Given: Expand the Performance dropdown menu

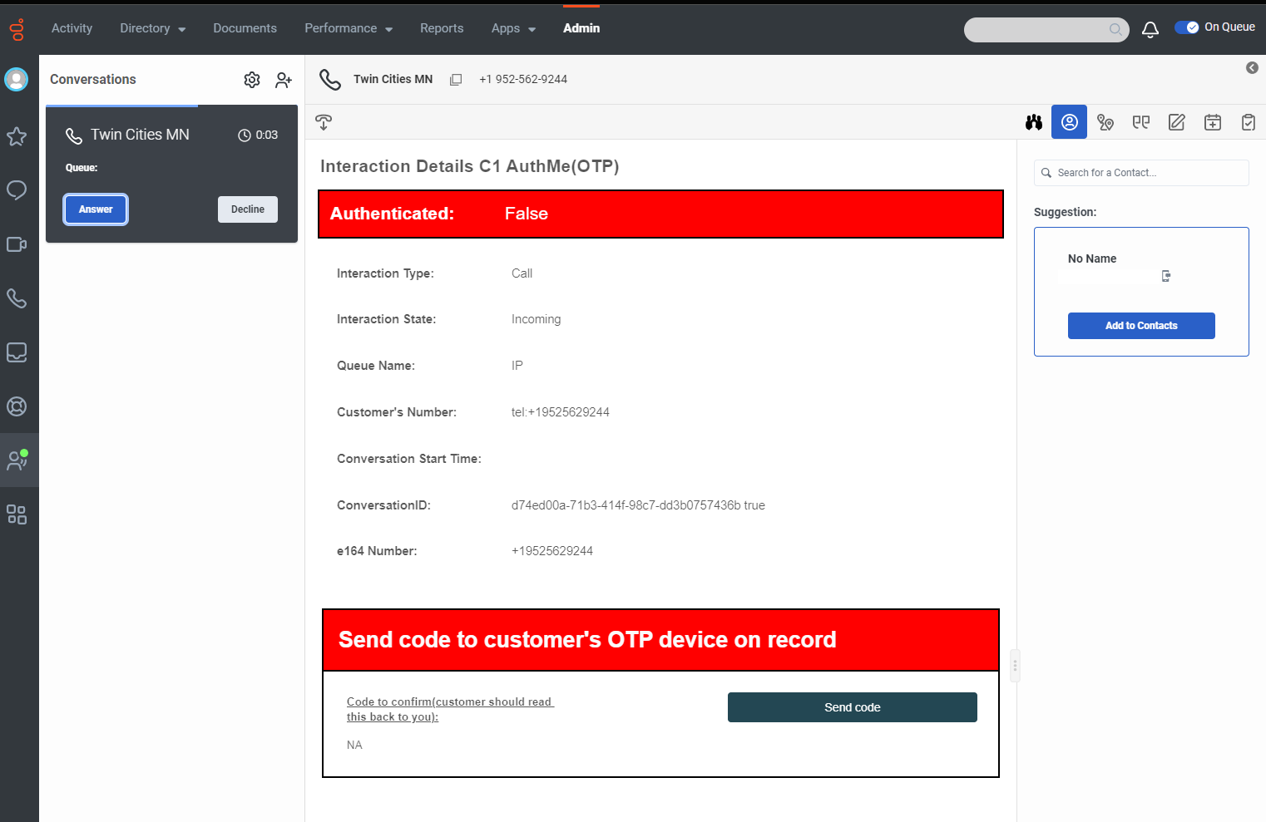Looking at the screenshot, I should (348, 27).
